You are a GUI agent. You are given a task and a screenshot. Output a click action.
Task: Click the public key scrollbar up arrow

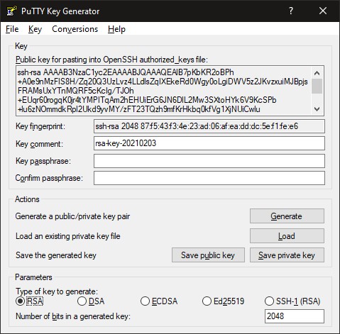pos(317,73)
